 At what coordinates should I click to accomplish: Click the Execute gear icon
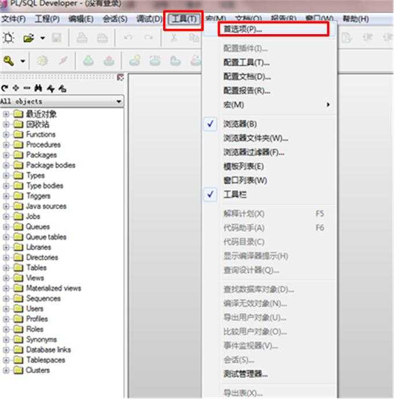pos(42,61)
